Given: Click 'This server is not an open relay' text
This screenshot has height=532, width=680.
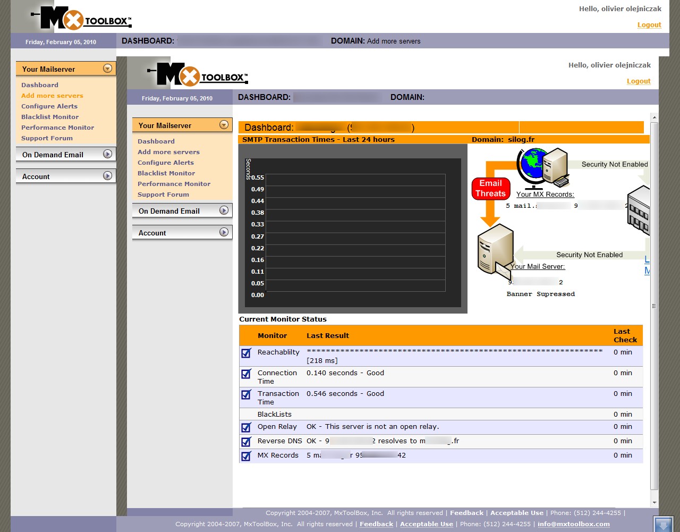Looking at the screenshot, I should (x=382, y=427).
